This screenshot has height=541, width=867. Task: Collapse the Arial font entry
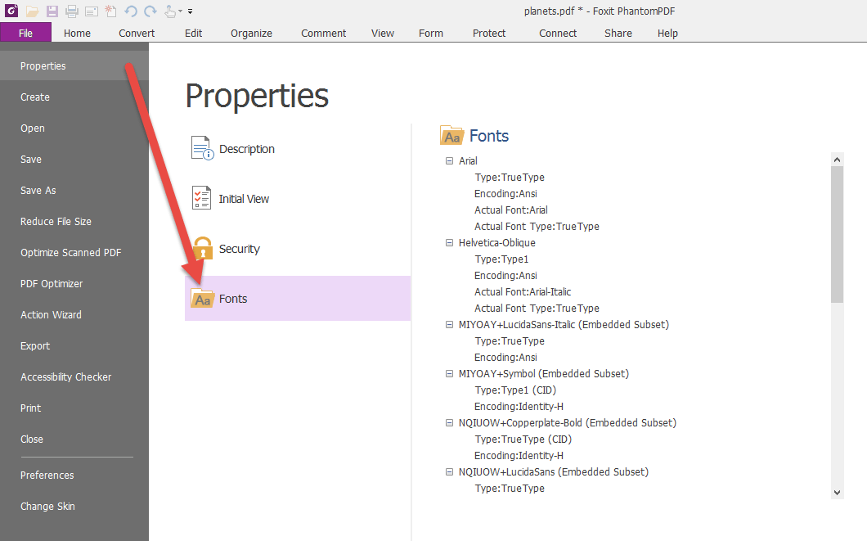[x=450, y=160]
